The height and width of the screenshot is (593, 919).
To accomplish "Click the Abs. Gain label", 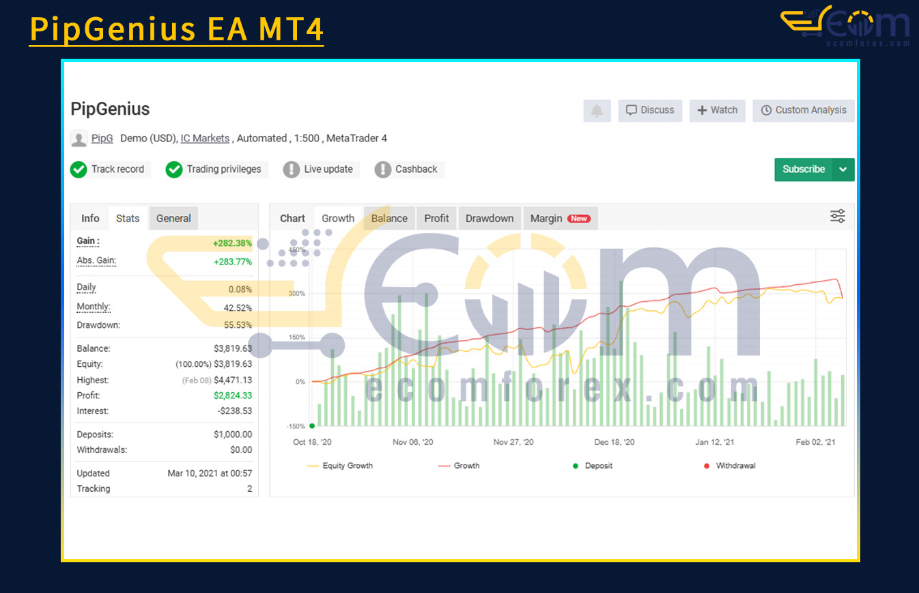I will click(96, 261).
